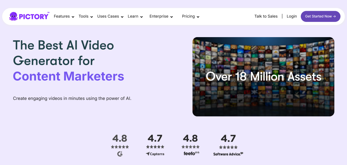Open the Pricing menu
The image size is (347, 165).
(188, 16)
